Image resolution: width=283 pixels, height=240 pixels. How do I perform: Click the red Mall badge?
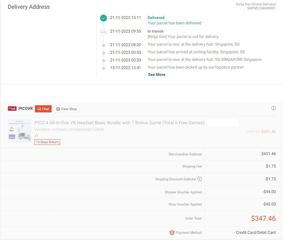pyautogui.click(x=12, y=109)
